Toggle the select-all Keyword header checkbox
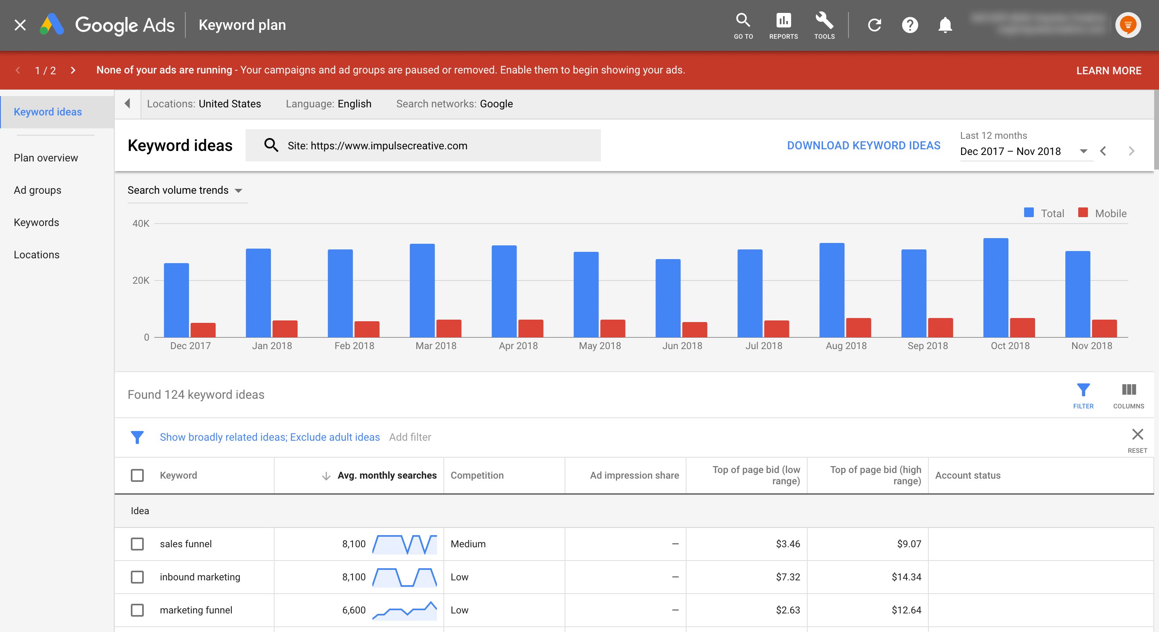1159x632 pixels. pos(137,475)
